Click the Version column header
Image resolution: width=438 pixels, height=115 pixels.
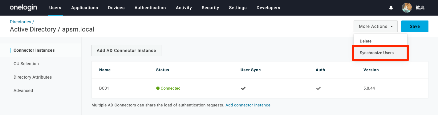tap(371, 70)
